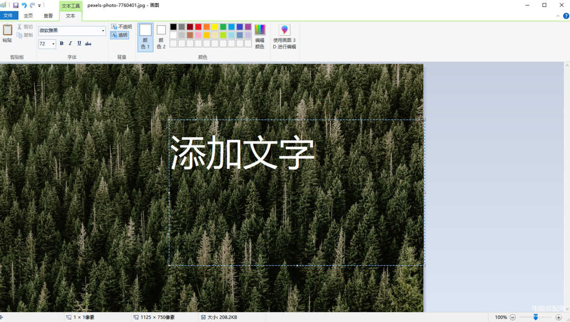Expand the 微软雅黑 font family dropdown
570x322 pixels.
tap(104, 31)
